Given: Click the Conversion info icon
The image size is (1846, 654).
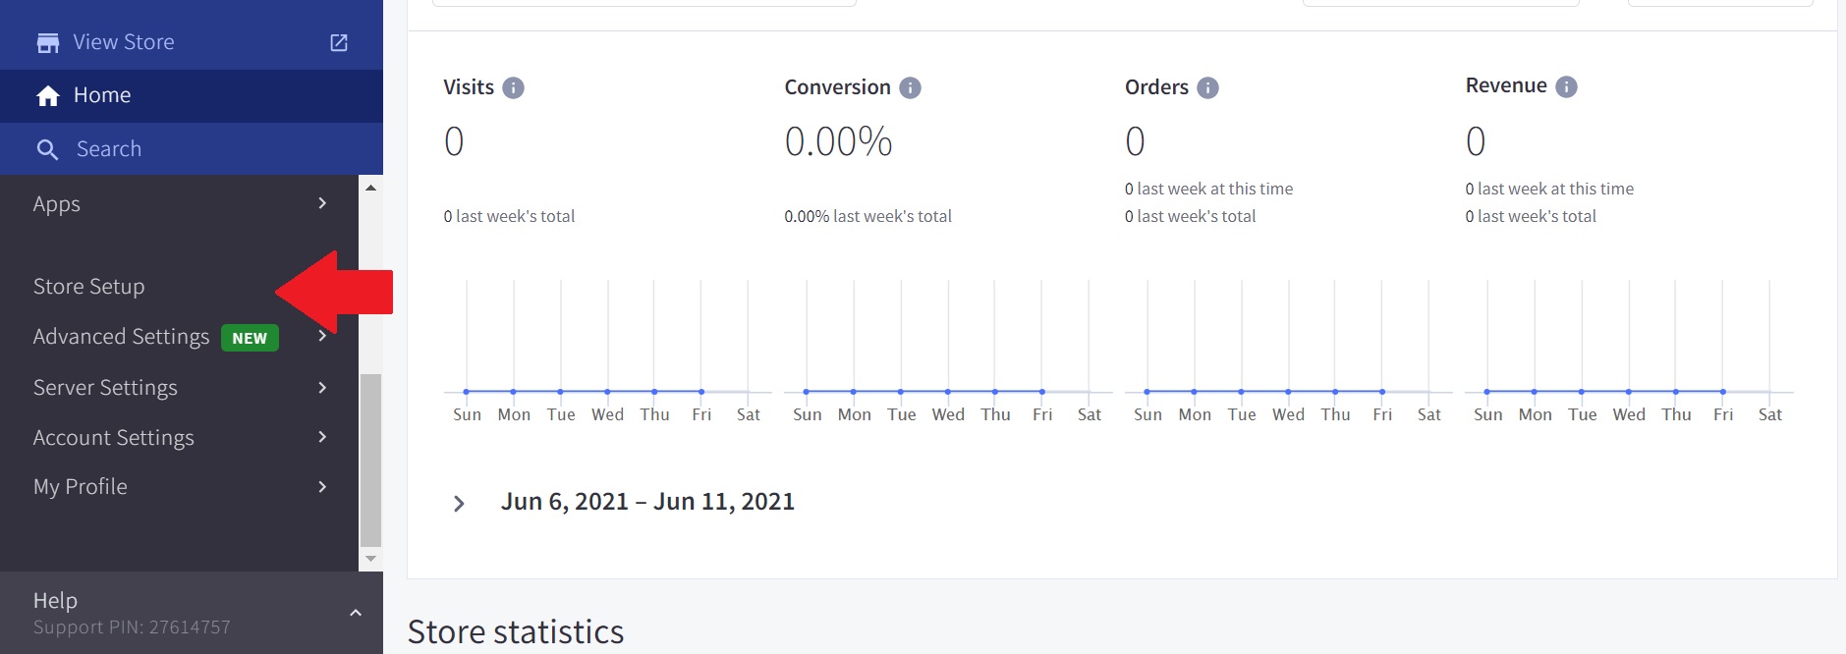Looking at the screenshot, I should [911, 88].
